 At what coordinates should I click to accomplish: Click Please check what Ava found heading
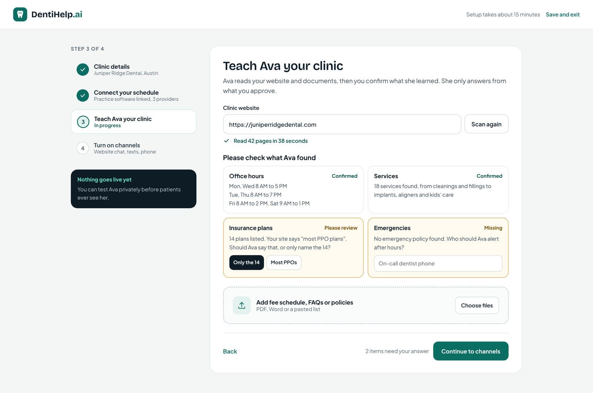point(269,158)
